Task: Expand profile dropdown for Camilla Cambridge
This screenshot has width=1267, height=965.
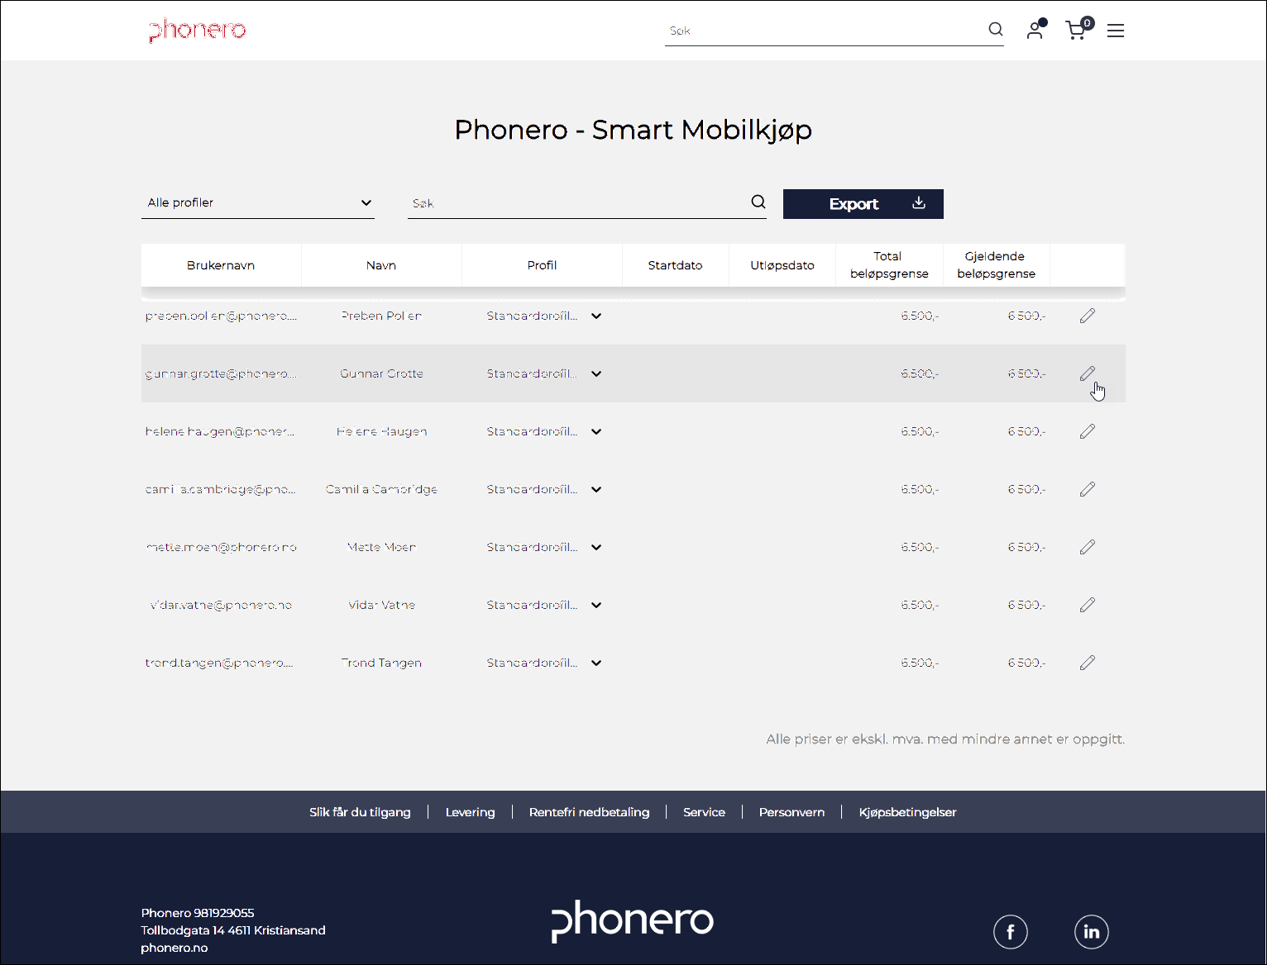Action: tap(596, 489)
